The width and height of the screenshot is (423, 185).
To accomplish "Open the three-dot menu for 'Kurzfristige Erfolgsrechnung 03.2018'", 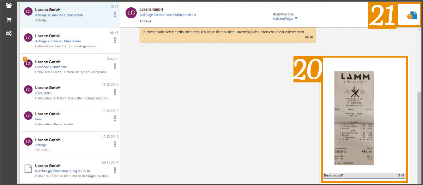I will (115, 170).
